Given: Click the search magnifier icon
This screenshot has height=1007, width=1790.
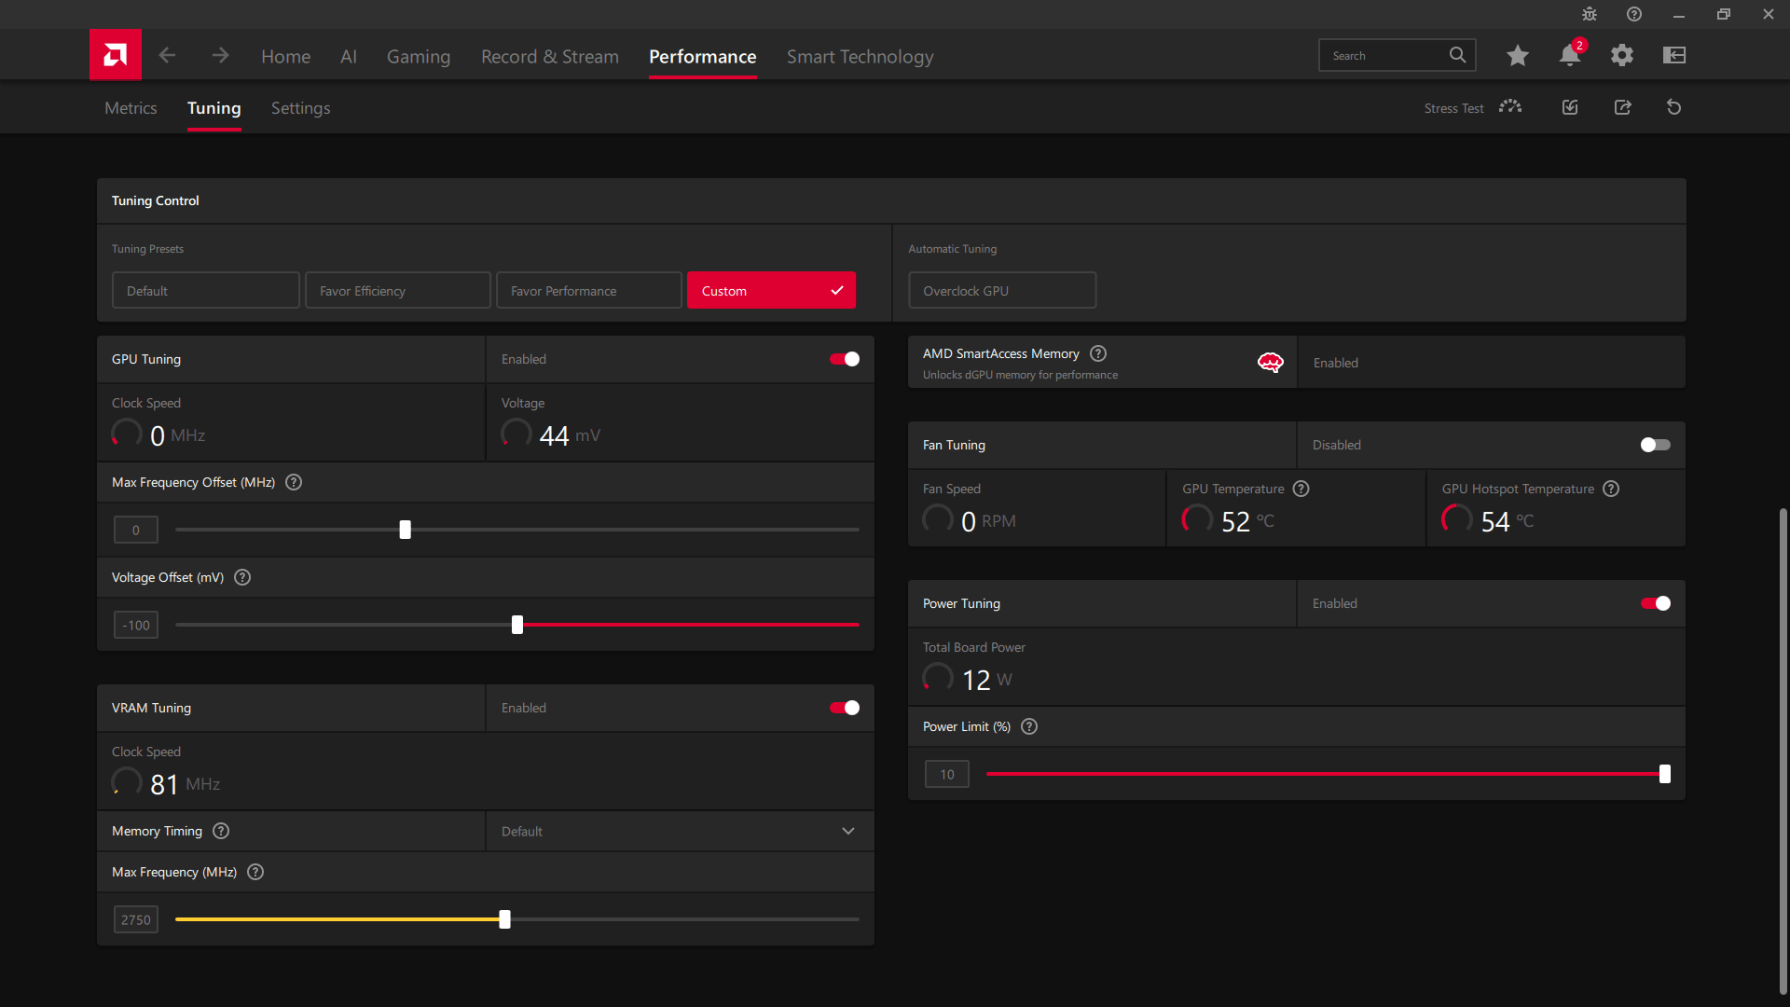Looking at the screenshot, I should [1457, 55].
